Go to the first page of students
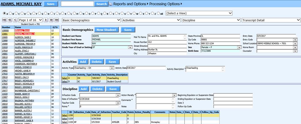The width and height of the screenshot is (301, 124). point(4,20)
